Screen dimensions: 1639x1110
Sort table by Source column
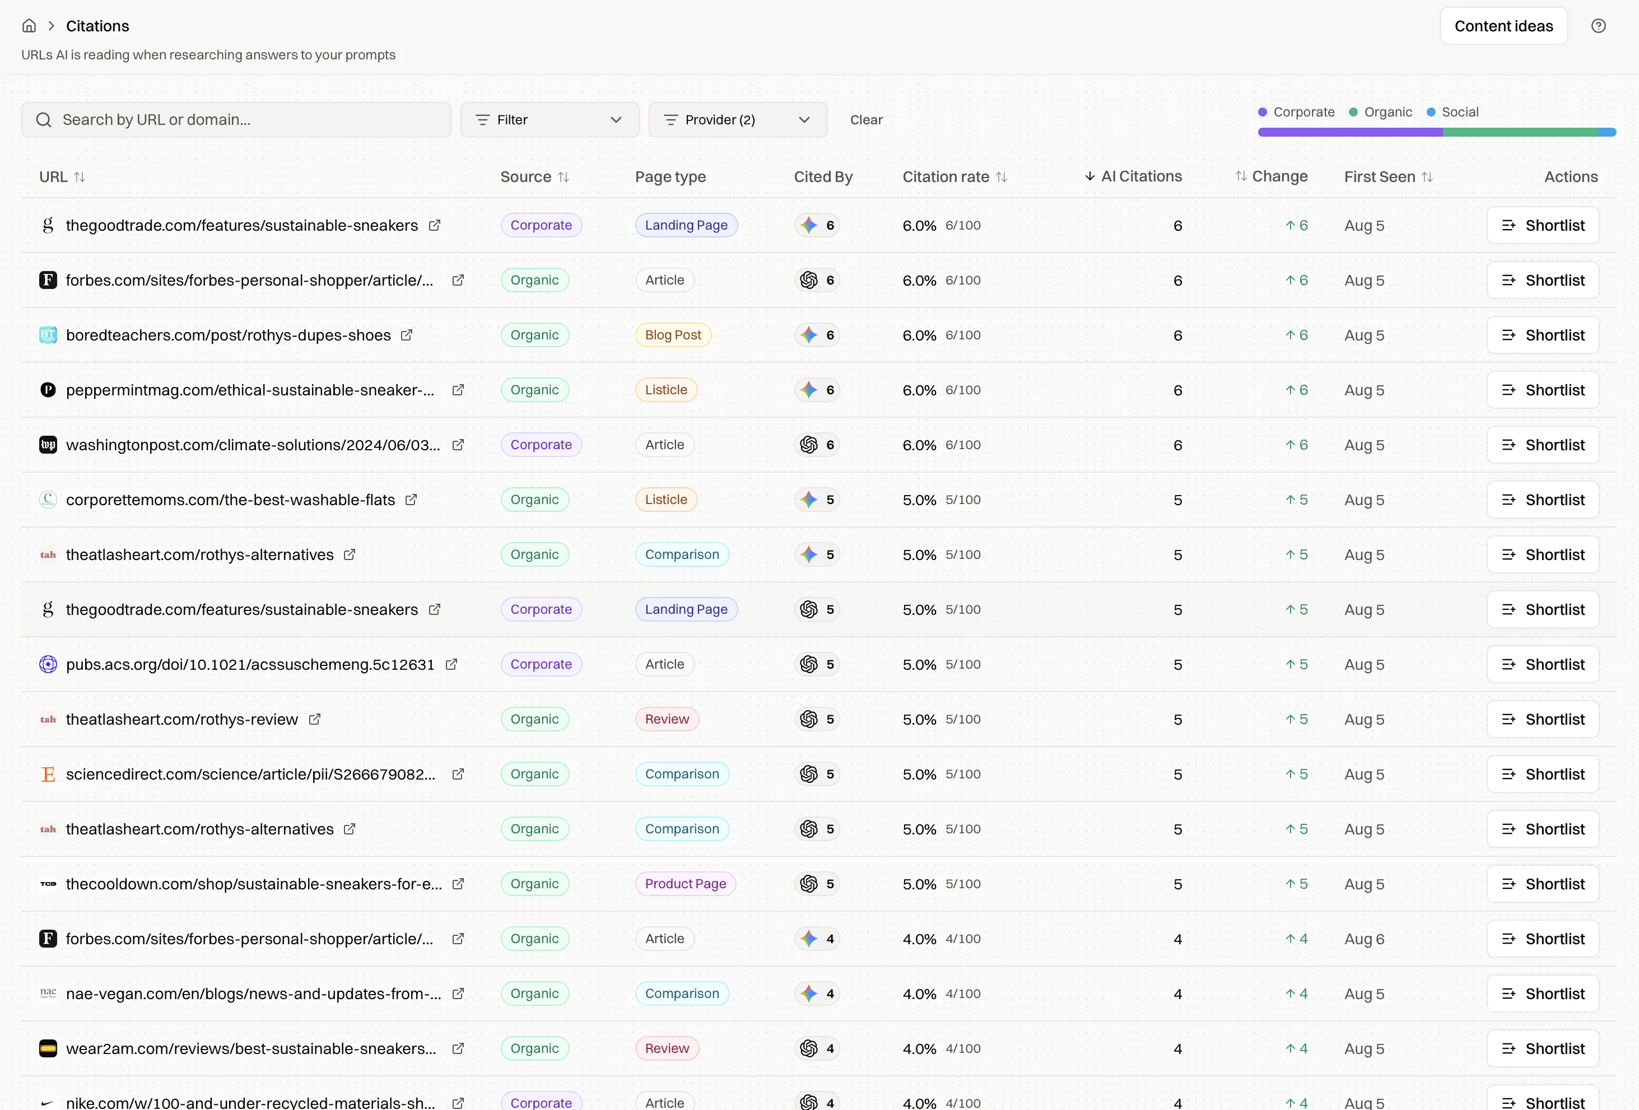click(534, 177)
